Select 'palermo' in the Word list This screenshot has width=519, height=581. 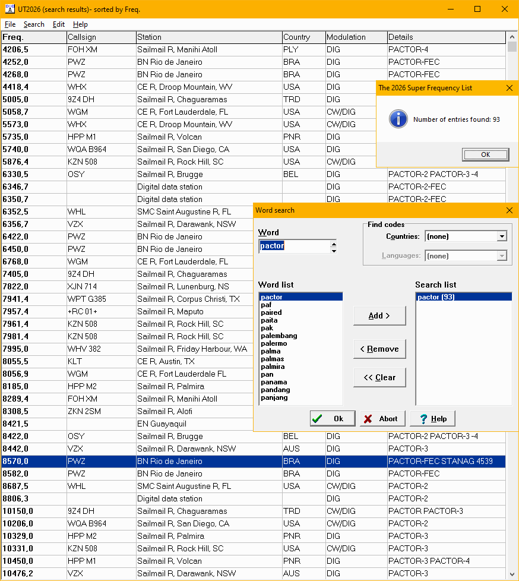(x=274, y=343)
